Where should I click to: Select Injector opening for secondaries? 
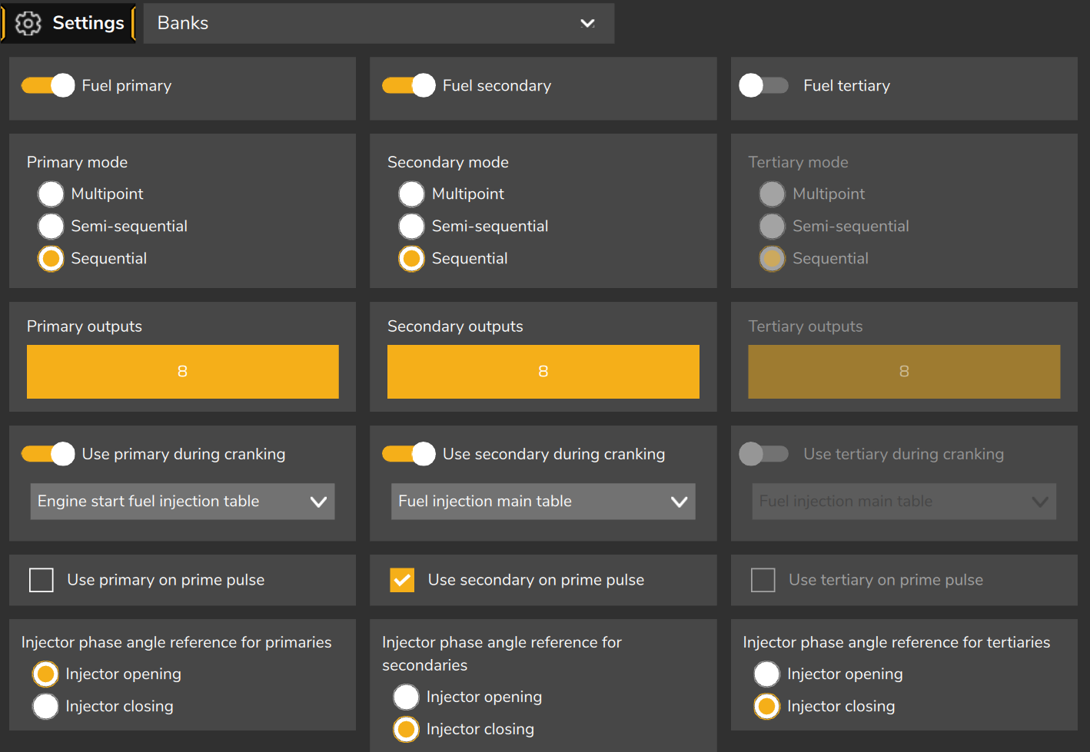point(406,697)
